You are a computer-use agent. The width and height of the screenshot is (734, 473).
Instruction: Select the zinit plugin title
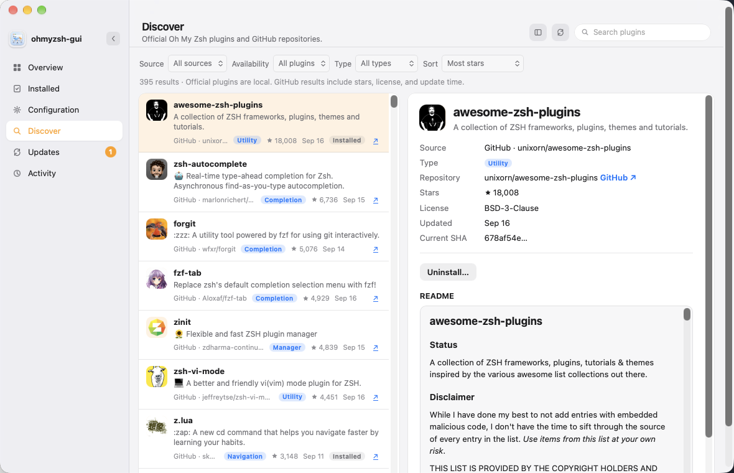pyautogui.click(x=182, y=322)
